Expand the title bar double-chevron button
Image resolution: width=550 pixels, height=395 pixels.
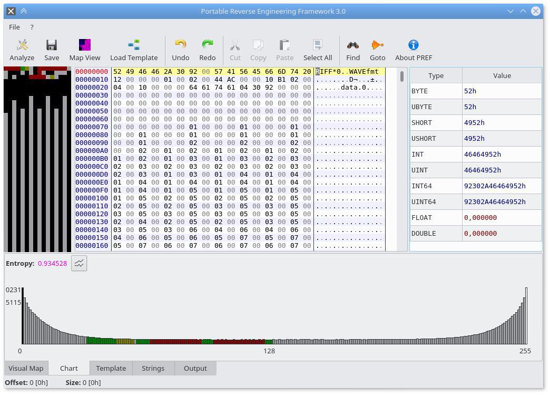pos(24,11)
